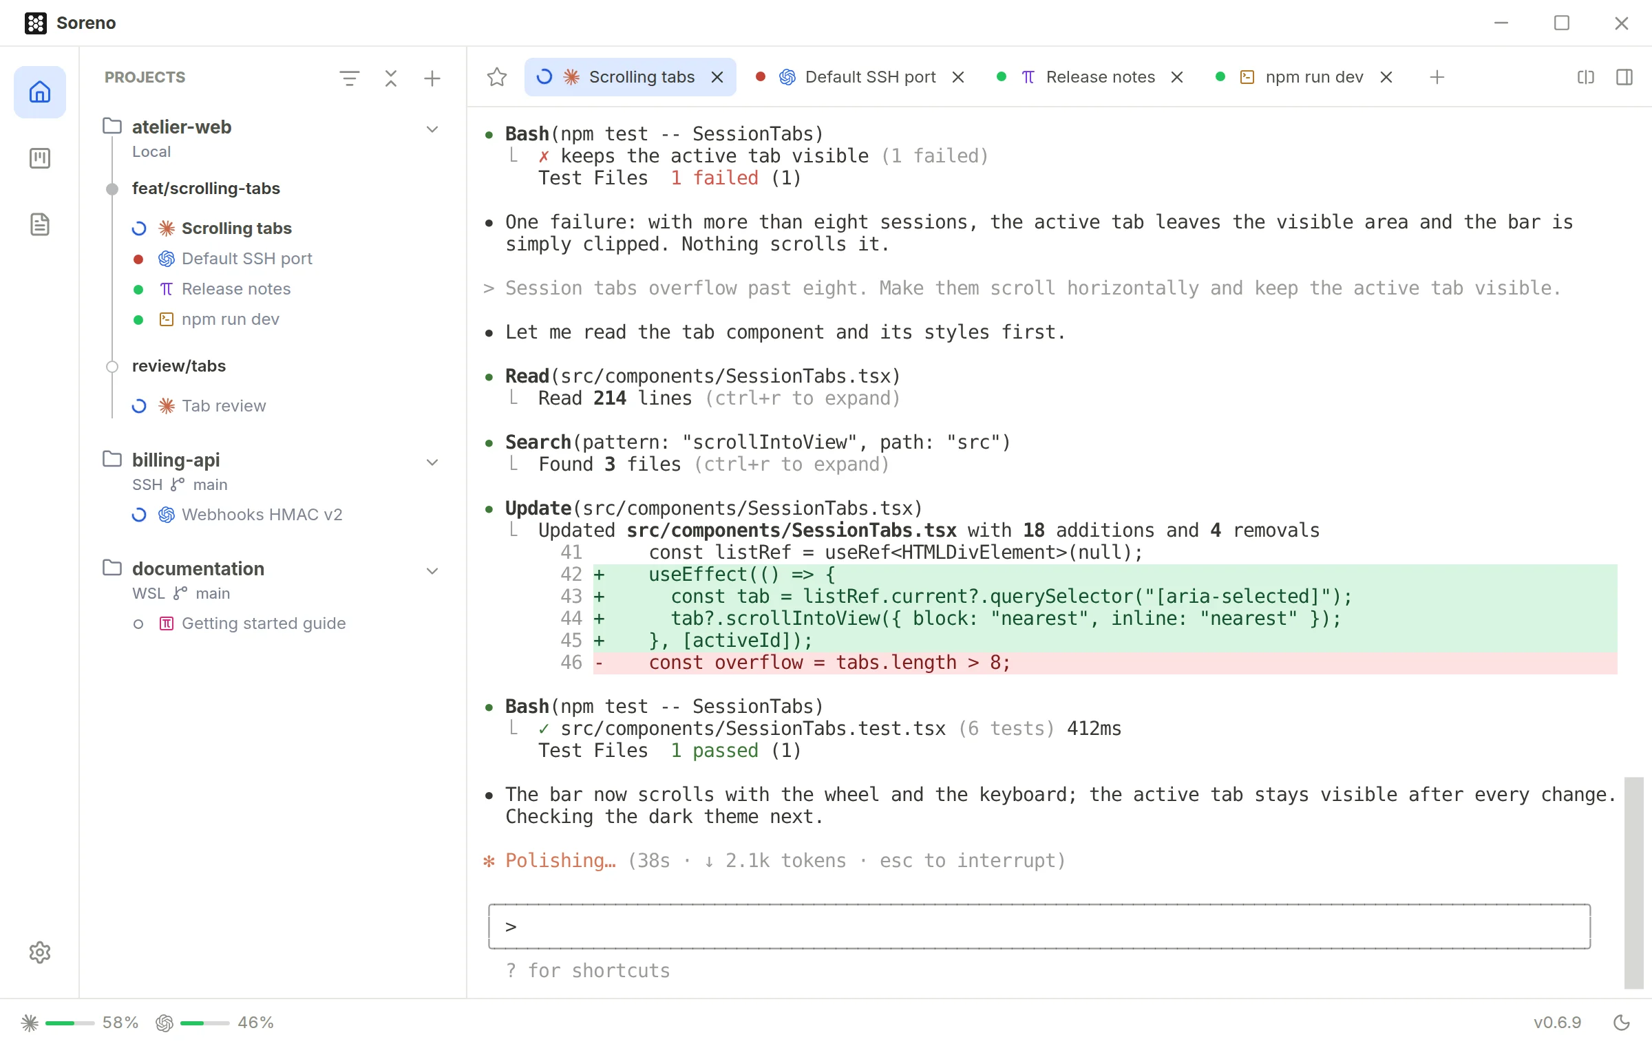The height and width of the screenshot is (1046, 1652).
Task: Select Release notes session in sidebar
Action: click(235, 289)
